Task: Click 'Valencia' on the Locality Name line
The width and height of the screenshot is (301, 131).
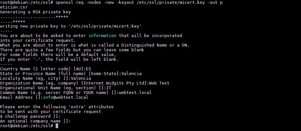Action: (81, 78)
